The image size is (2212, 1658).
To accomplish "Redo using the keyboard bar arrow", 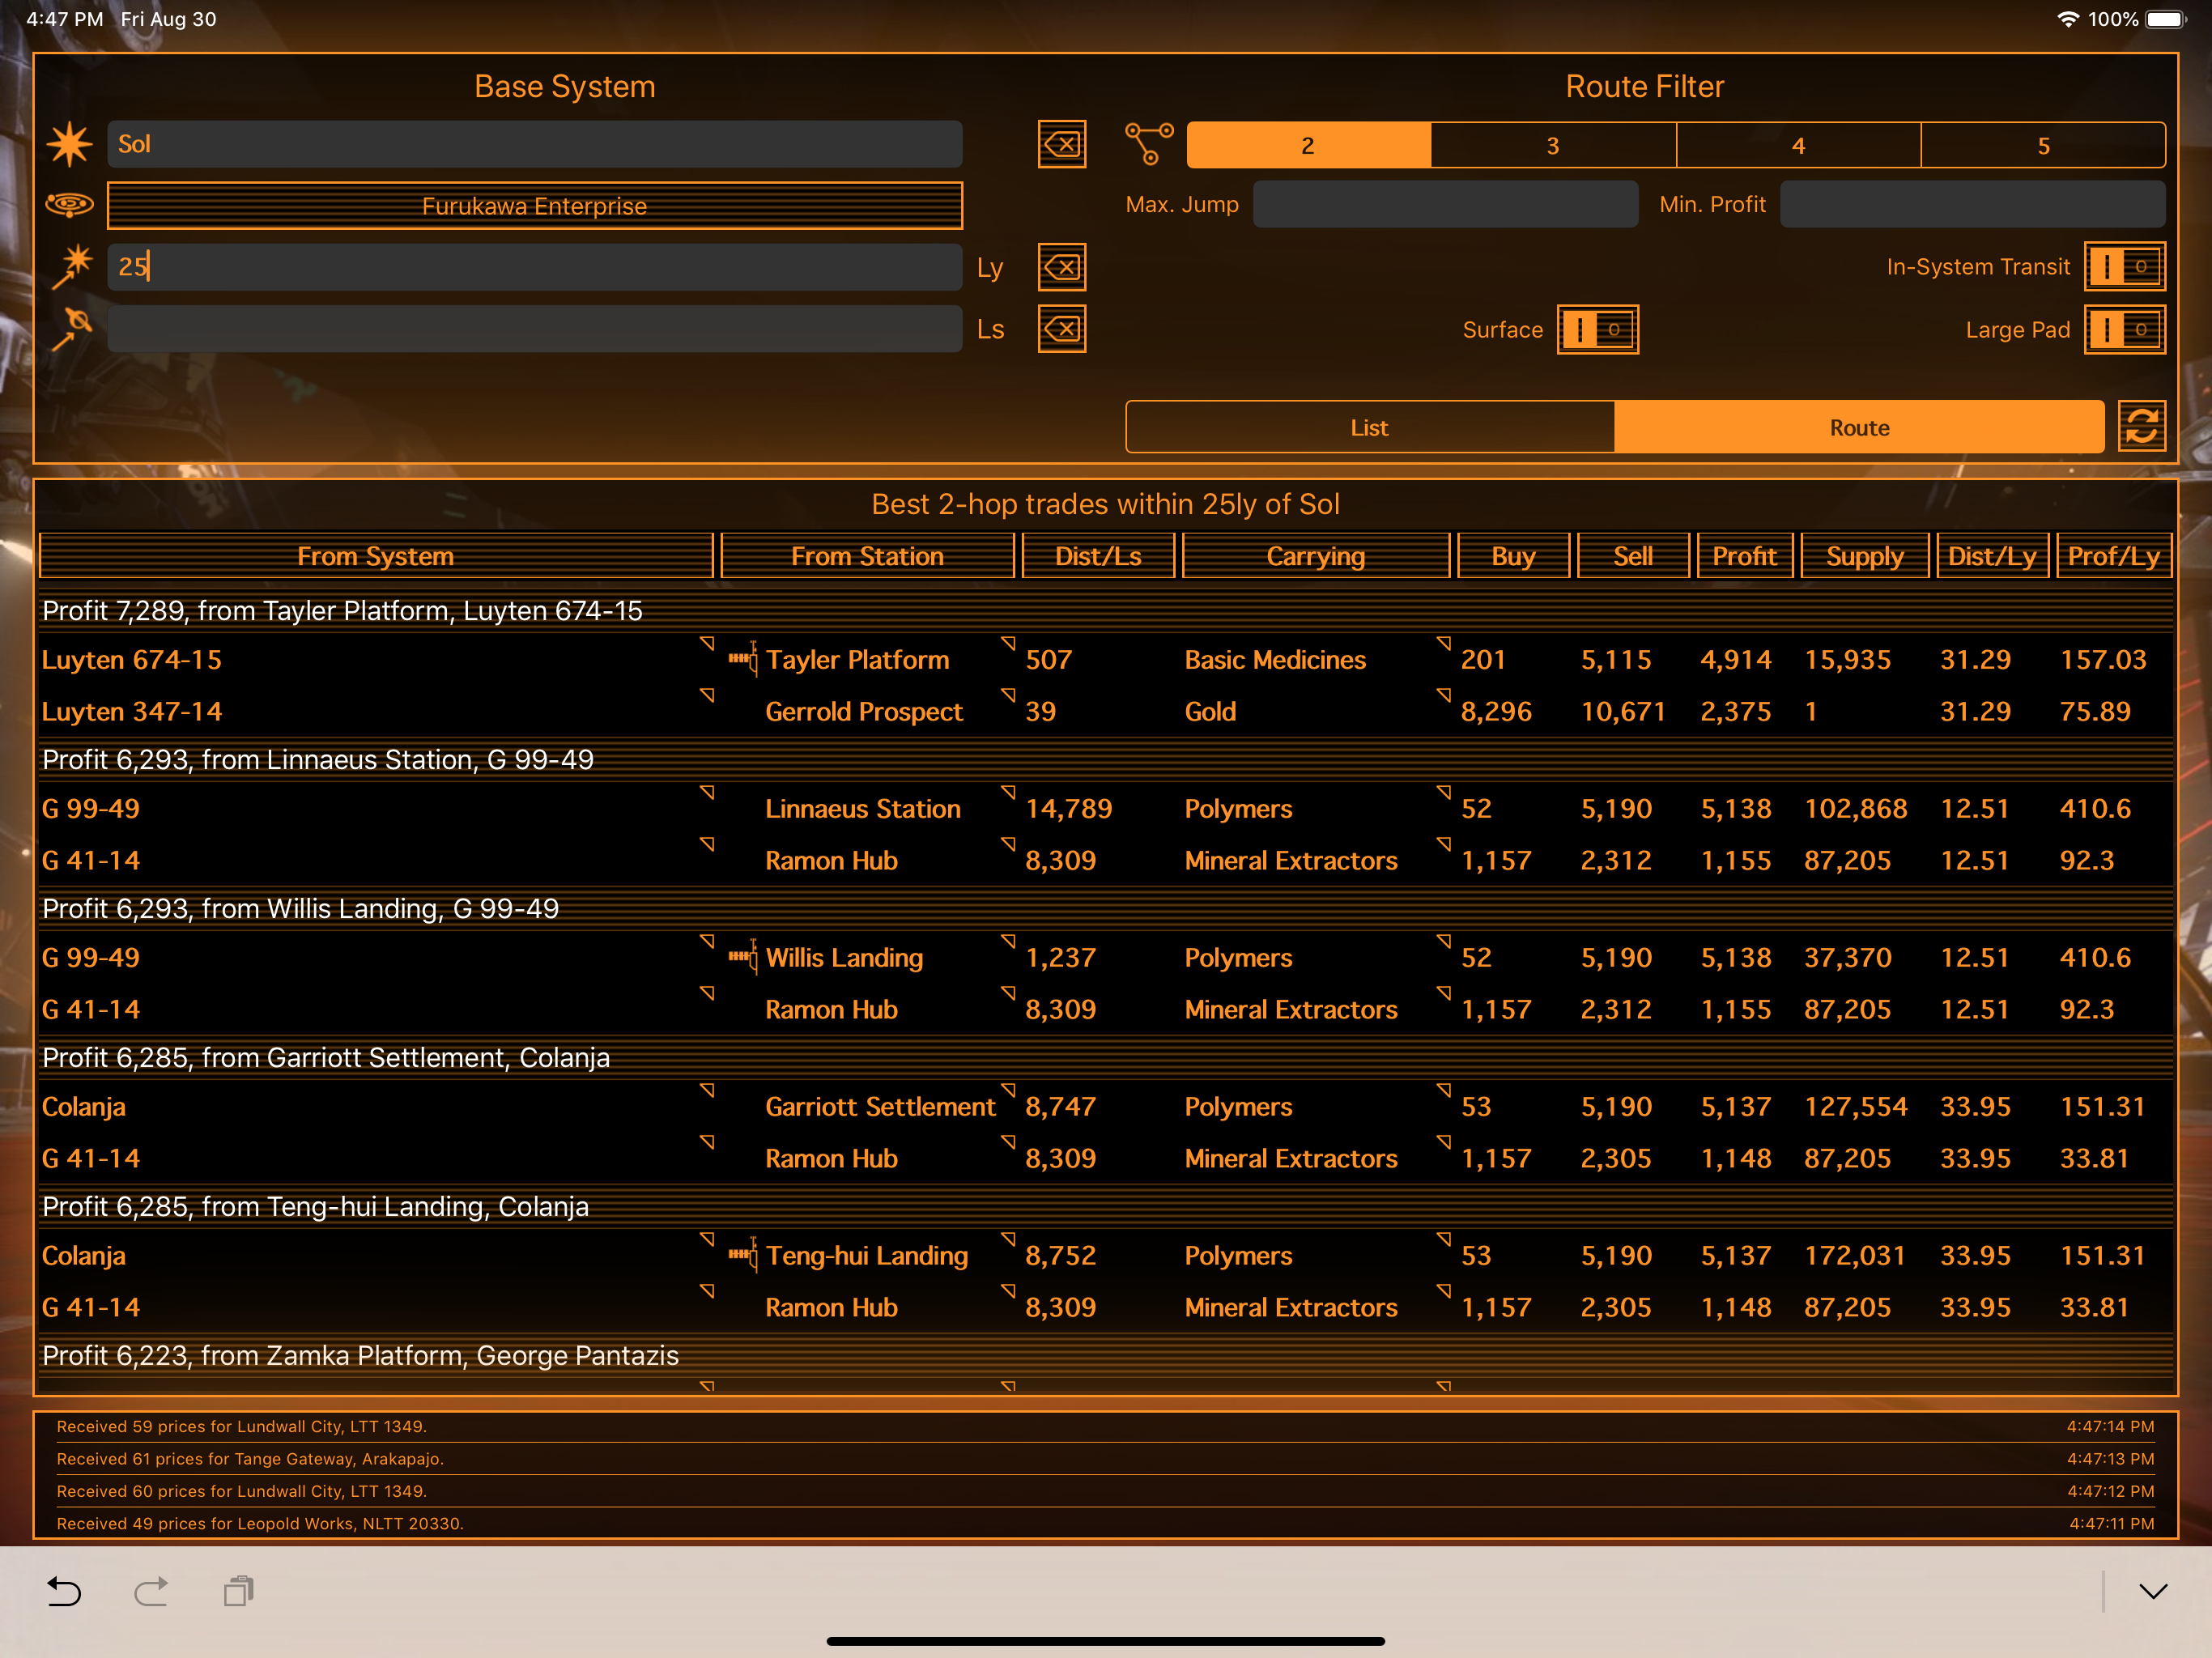I will coord(151,1591).
